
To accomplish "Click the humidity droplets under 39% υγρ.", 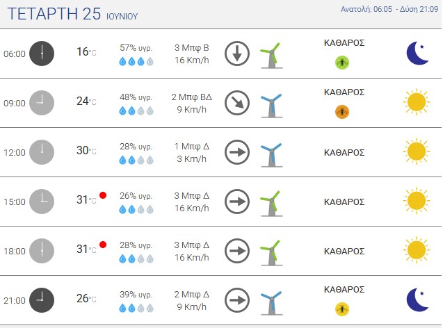I will 136,308.
